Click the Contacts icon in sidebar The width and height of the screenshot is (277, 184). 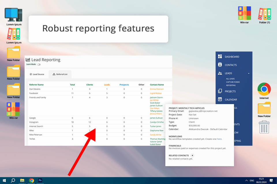click(x=220, y=65)
